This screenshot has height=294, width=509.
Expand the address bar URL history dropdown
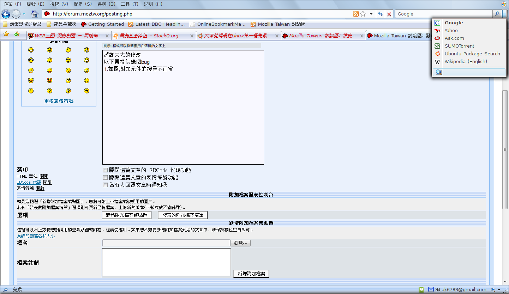(x=371, y=14)
